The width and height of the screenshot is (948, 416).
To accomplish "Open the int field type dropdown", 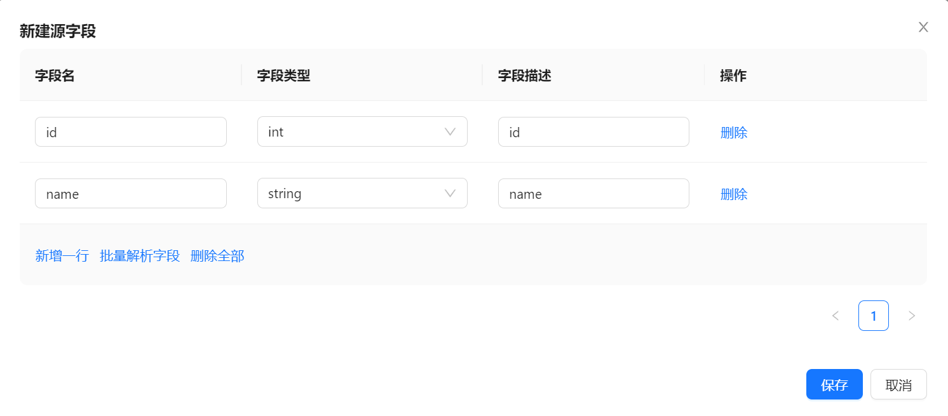I will 362,132.
